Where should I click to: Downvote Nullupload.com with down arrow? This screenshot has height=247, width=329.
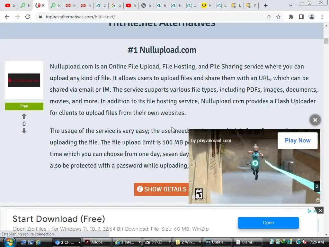tap(24, 131)
